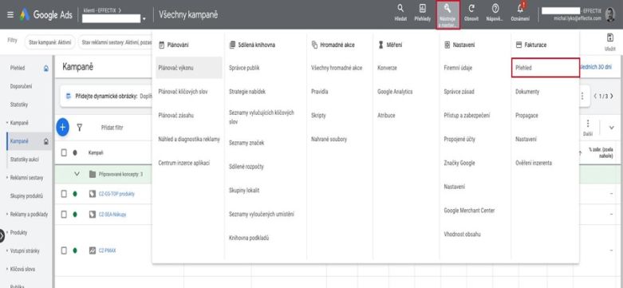Open Google Analytics menu item
Image resolution: width=623 pixels, height=288 pixels.
click(x=395, y=92)
